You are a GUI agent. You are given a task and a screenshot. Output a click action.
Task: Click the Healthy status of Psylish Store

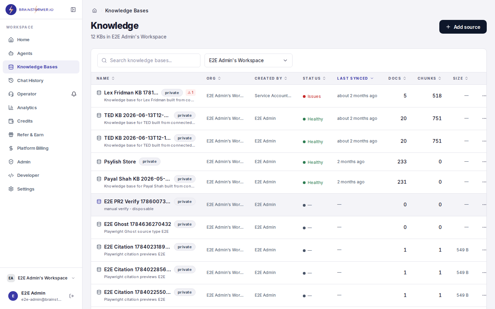click(313, 162)
